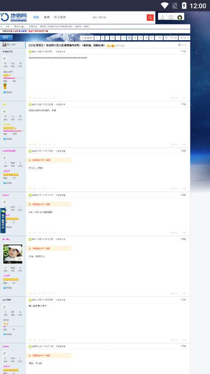Click username 414240732
Screen dimensions: 210x374
tap(7, 52)
